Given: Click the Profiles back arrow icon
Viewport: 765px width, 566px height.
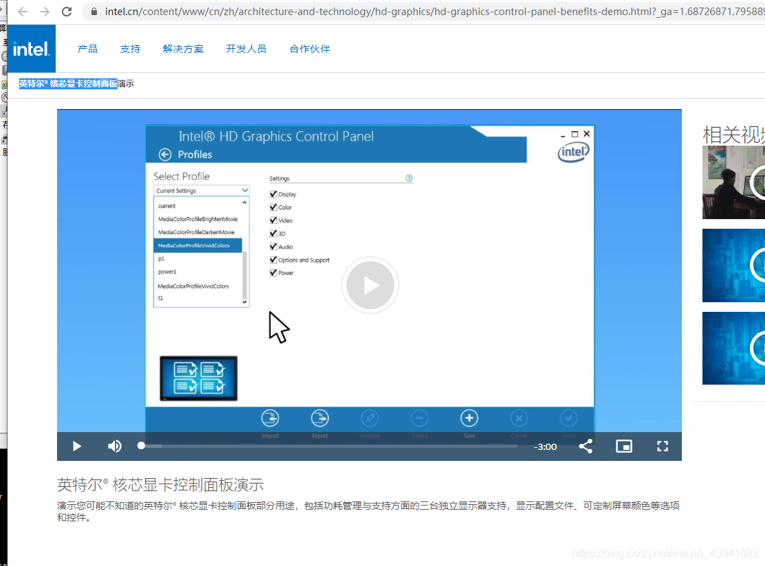Looking at the screenshot, I should (x=165, y=155).
